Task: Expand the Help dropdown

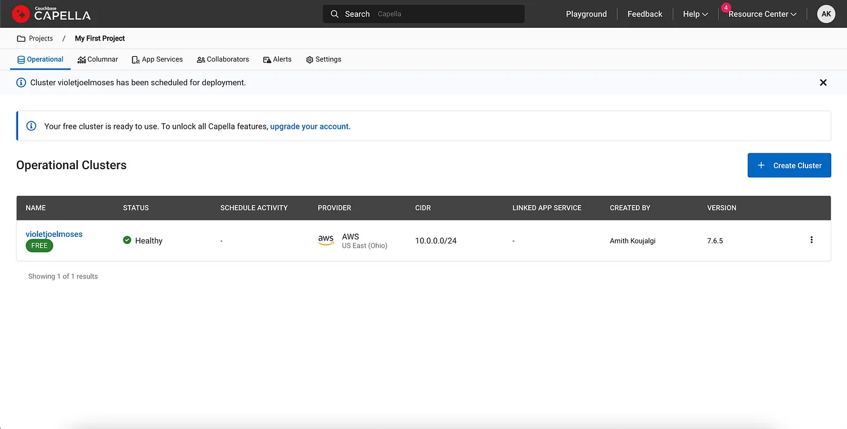Action: click(695, 14)
